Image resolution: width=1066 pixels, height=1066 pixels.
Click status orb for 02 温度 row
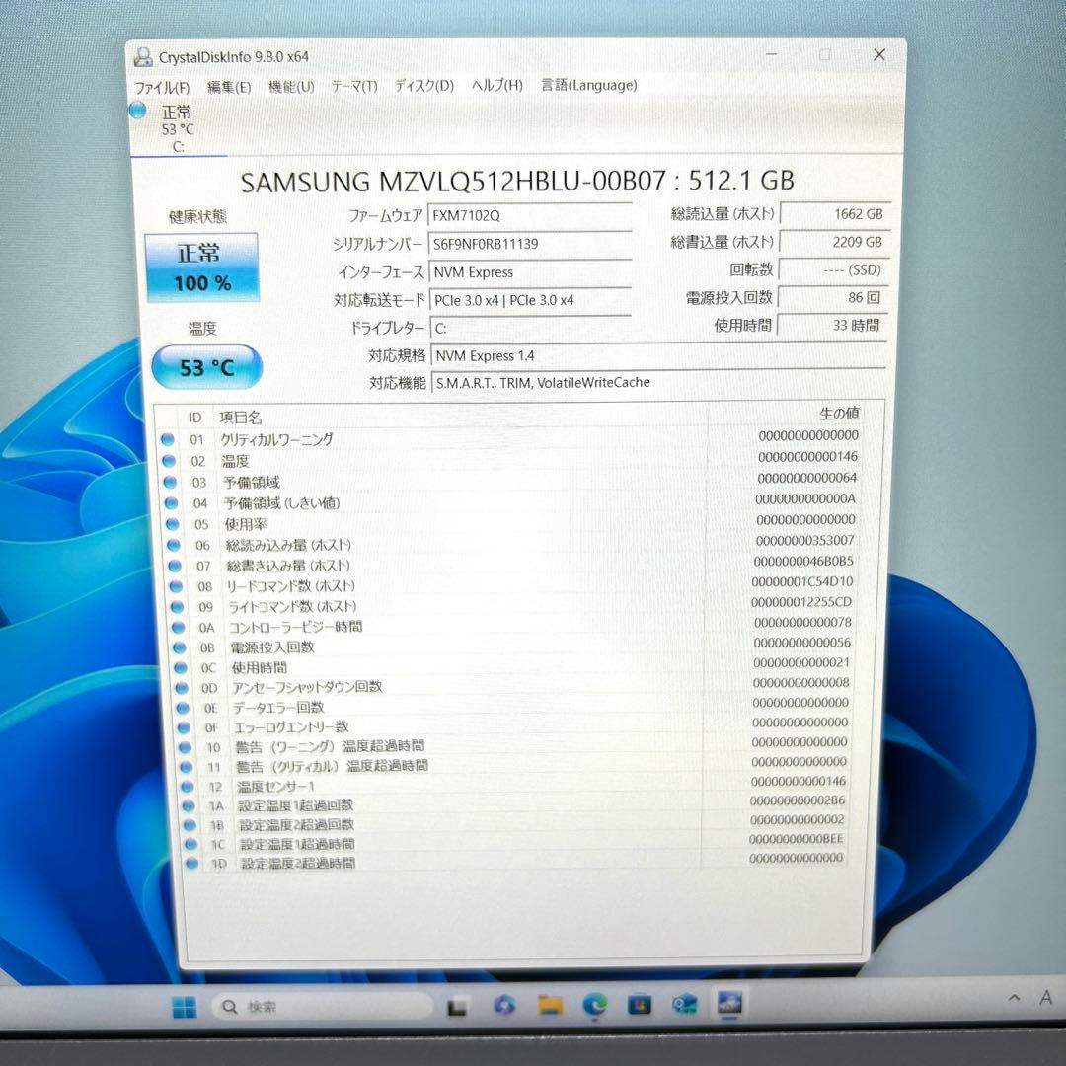(x=169, y=461)
